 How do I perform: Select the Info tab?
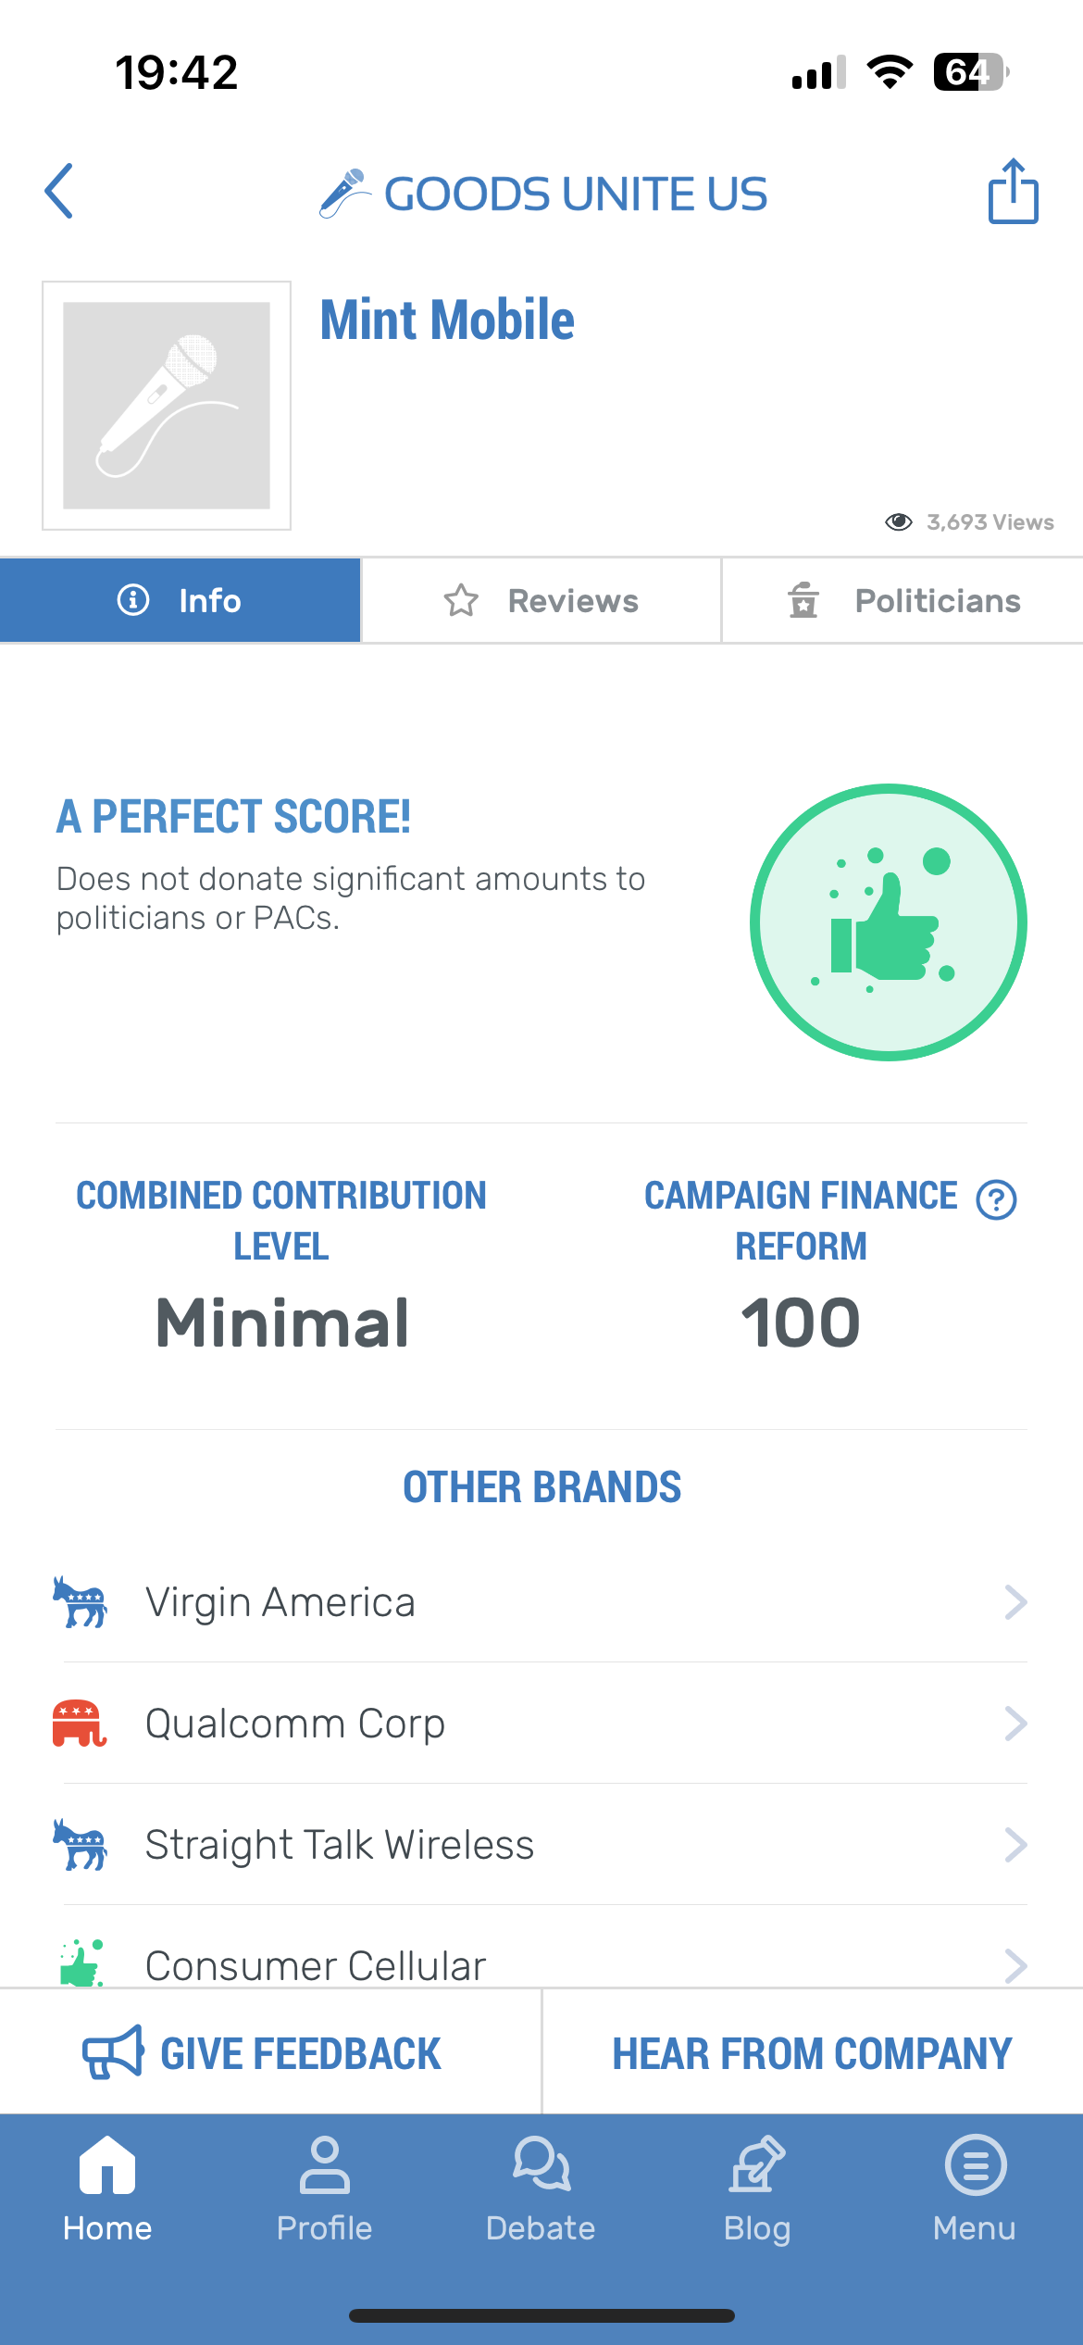[180, 601]
